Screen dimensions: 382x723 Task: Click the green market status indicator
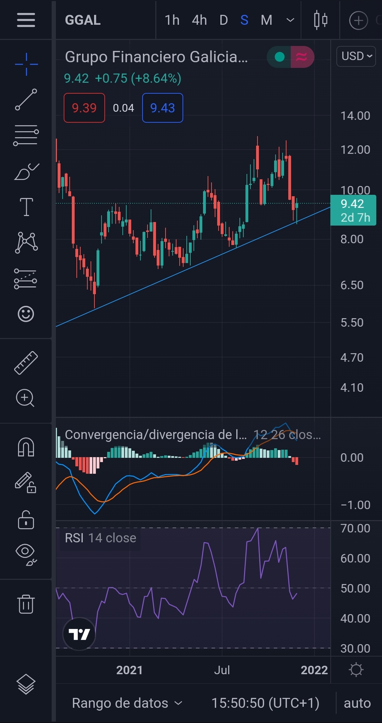(279, 57)
